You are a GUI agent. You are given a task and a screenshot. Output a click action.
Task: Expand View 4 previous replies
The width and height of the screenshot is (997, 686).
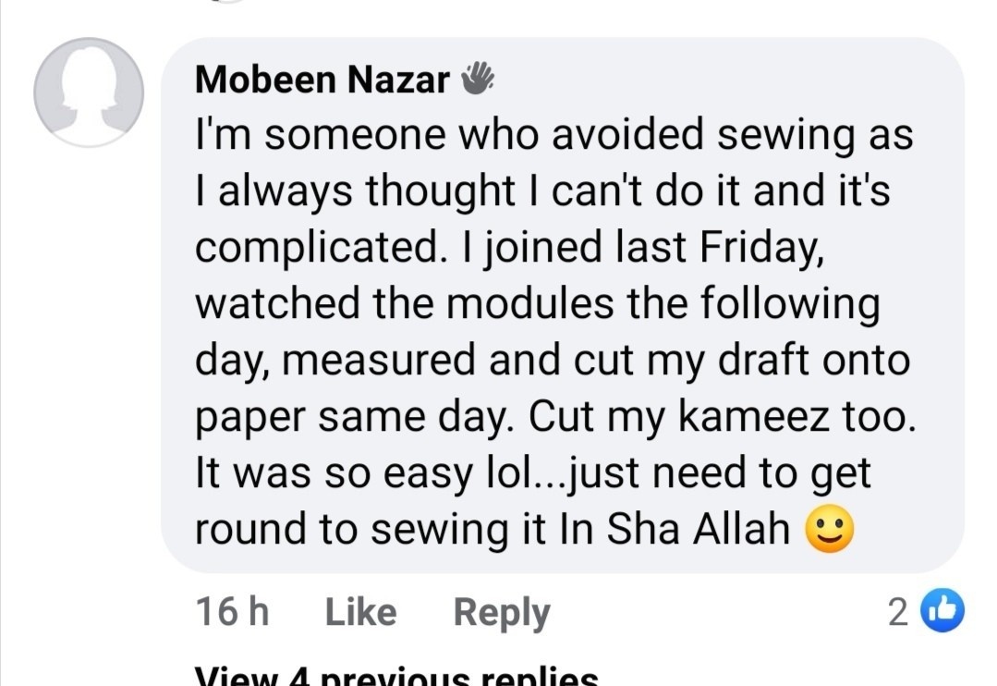[x=396, y=677]
